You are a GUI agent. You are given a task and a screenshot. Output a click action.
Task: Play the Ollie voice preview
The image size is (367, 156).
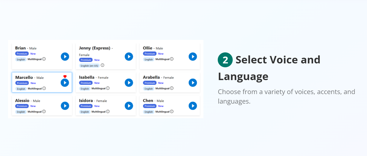coord(193,56)
